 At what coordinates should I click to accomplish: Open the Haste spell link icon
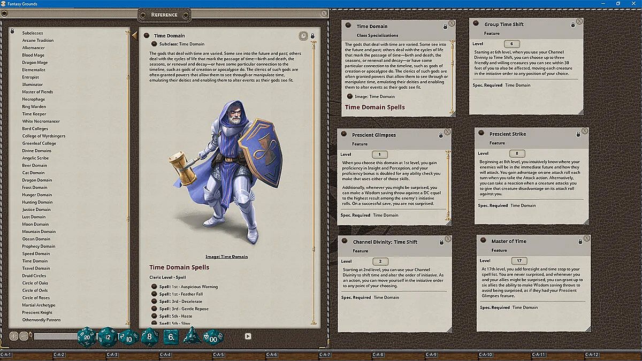154,316
